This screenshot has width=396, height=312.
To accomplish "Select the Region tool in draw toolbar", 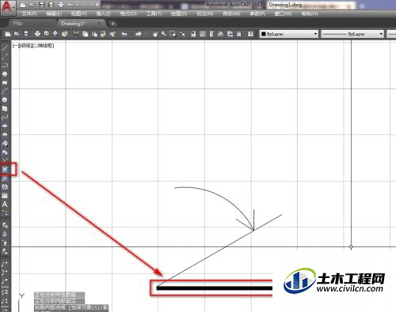I will click(x=5, y=187).
